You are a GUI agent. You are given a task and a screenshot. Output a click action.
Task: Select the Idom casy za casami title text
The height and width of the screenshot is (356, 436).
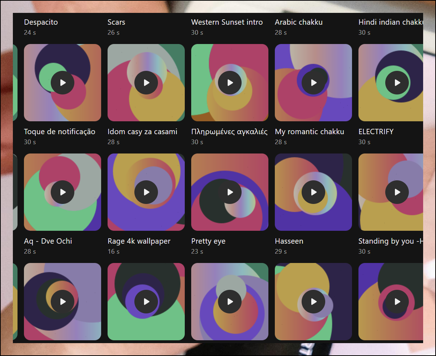(x=143, y=132)
